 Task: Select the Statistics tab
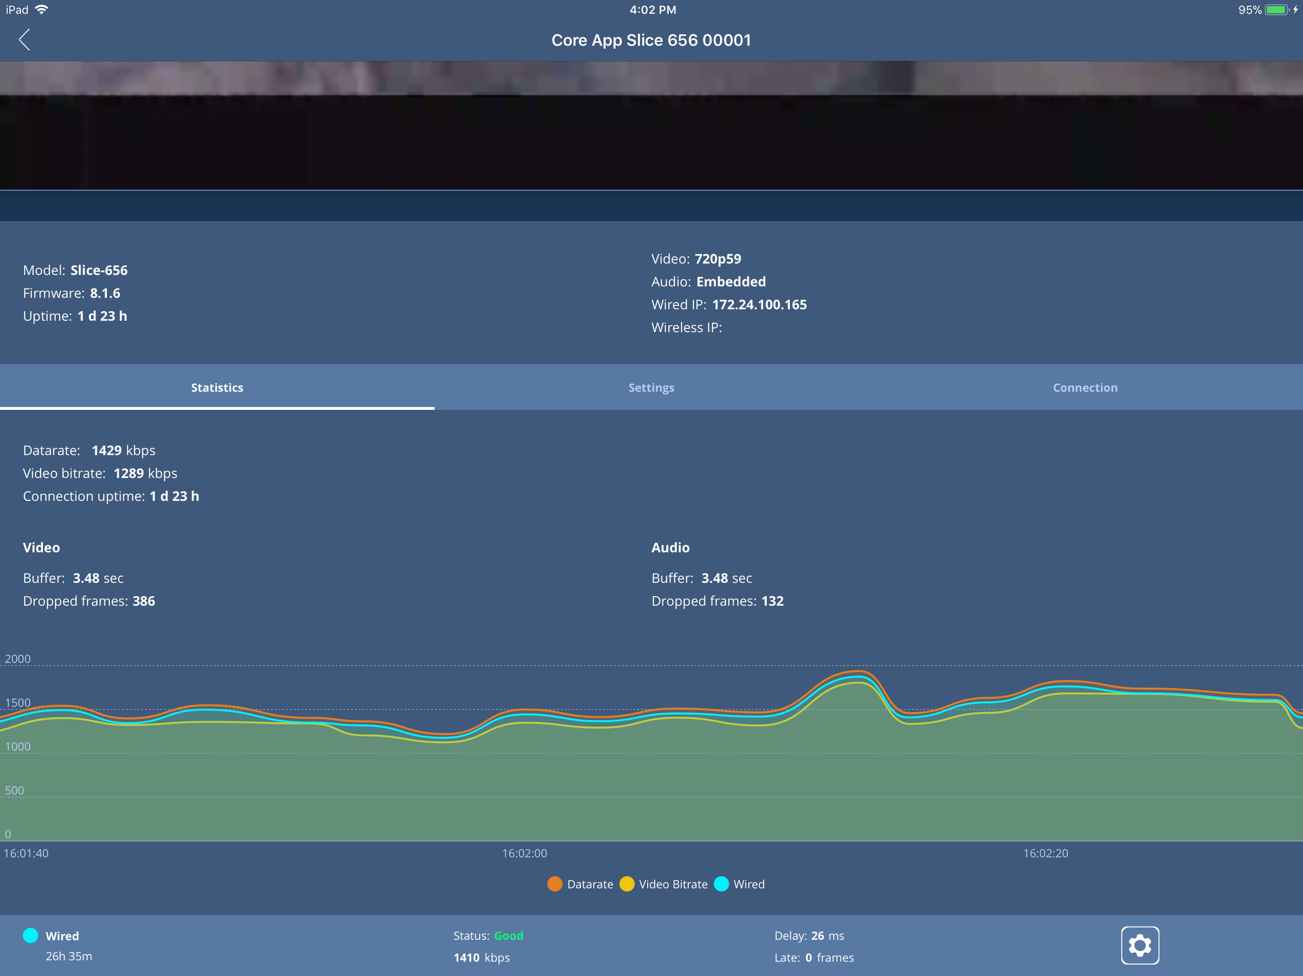tap(217, 387)
